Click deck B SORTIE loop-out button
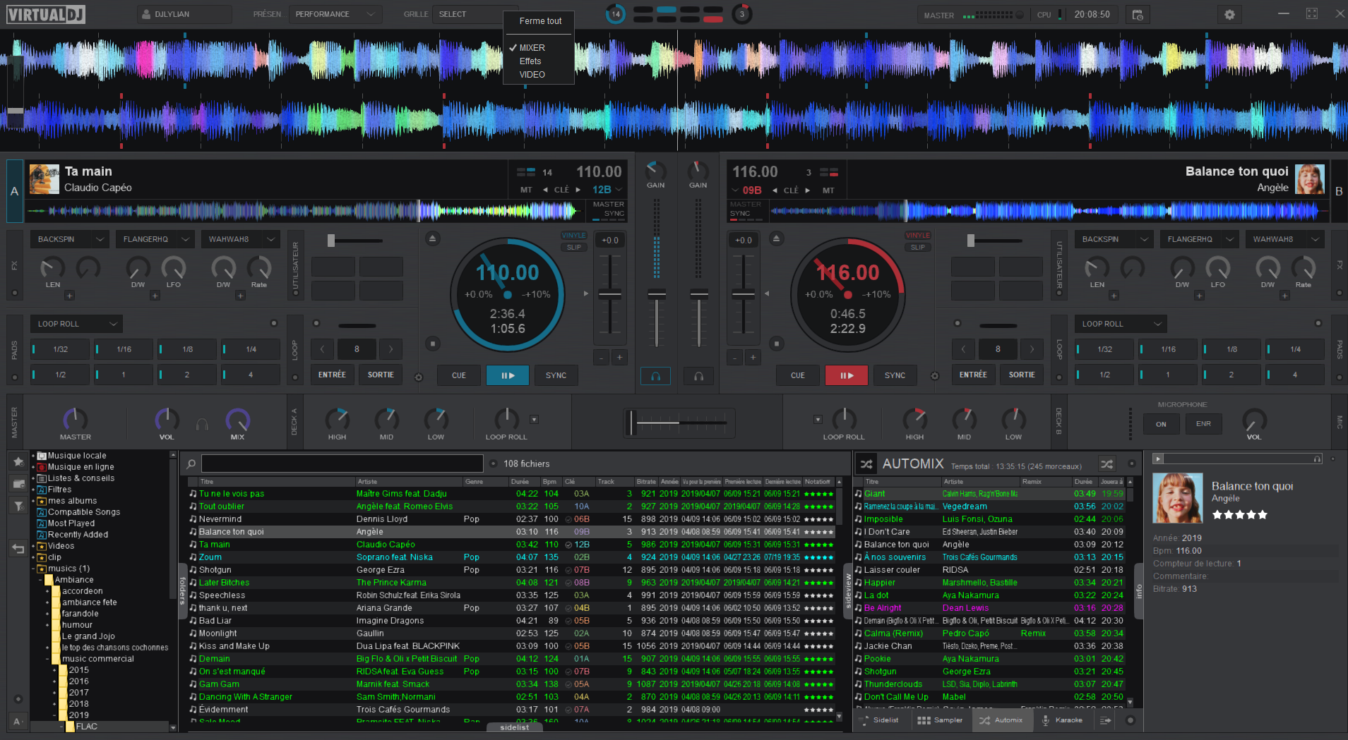Viewport: 1348px width, 740px height. coord(1022,375)
